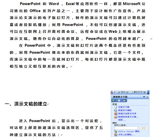Close the 新建演示文稿 task pane
159x137 pixels.
tap(147, 97)
